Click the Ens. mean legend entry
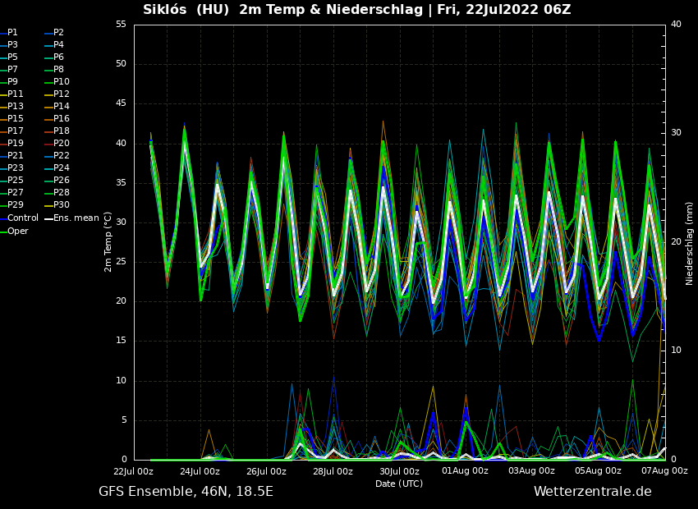Viewport: 698px width, 509px height. pos(76,218)
